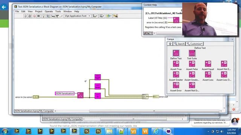Image resolution: width=241 pixels, height=135 pixels.
Task: Open Internet Explorer from the taskbar
Action: point(156,131)
